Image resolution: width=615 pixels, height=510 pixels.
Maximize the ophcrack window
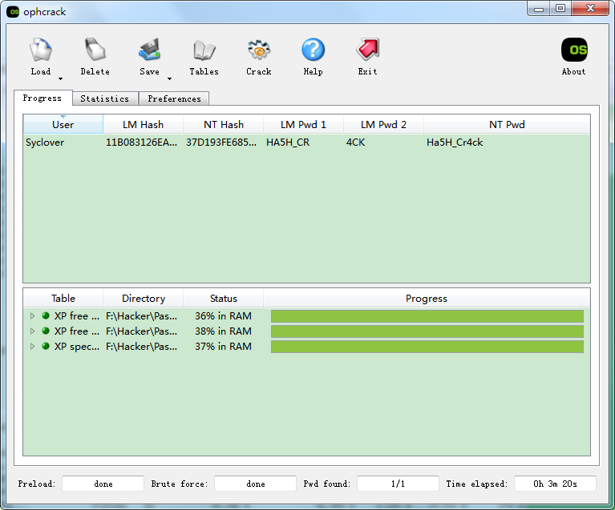pyautogui.click(x=560, y=8)
